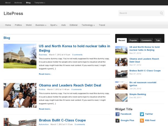Open About in the top bar

pyautogui.click(x=8, y=3)
